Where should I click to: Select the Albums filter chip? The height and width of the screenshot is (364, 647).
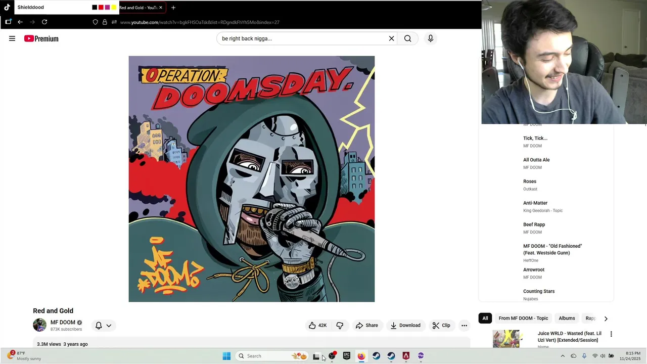567,318
